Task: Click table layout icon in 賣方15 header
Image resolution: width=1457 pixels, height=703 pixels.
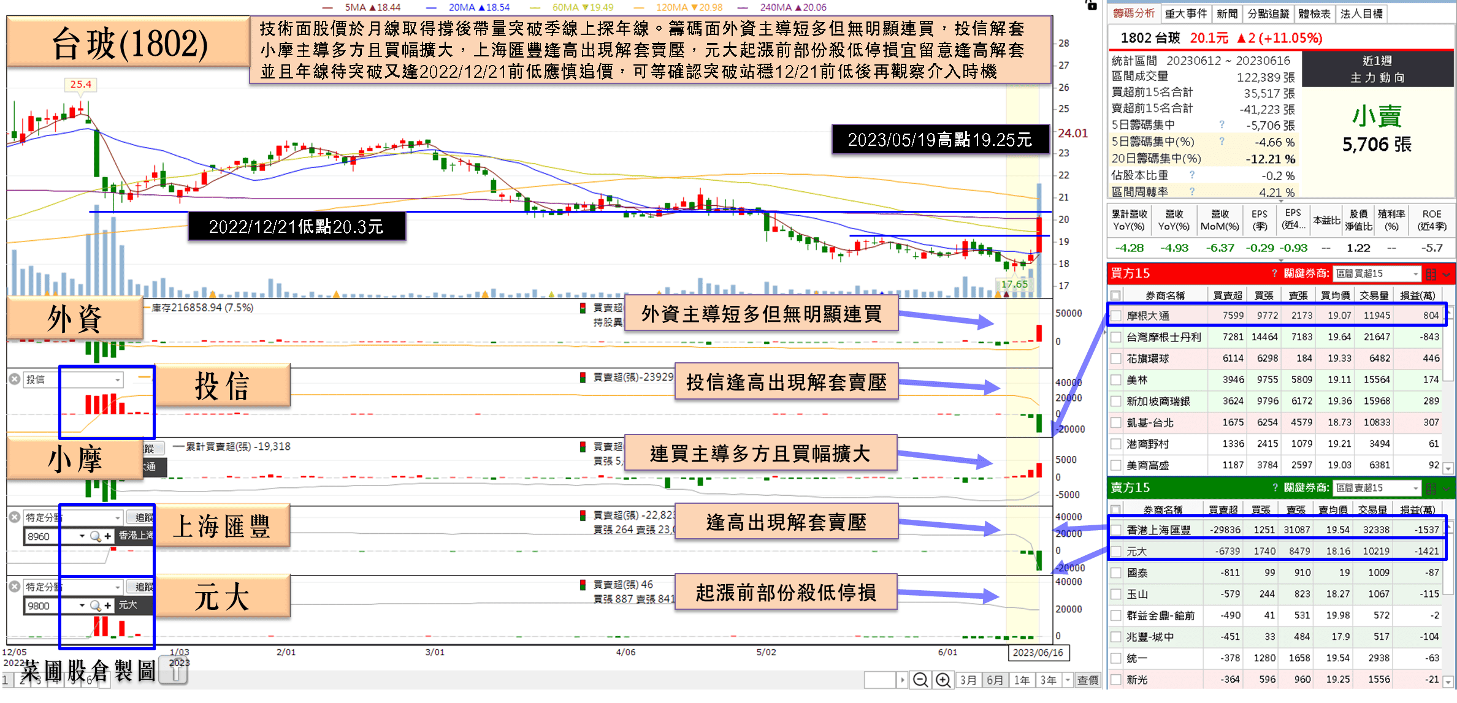Action: (1431, 488)
